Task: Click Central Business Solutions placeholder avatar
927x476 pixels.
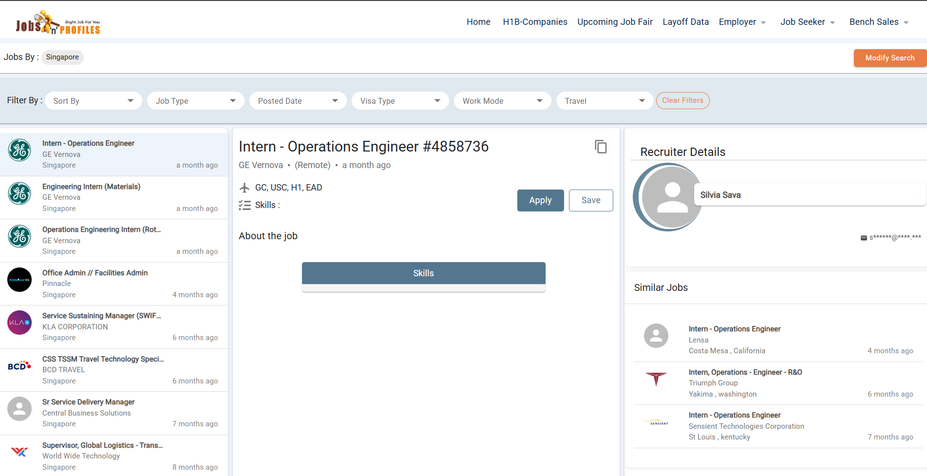Action: (19, 409)
